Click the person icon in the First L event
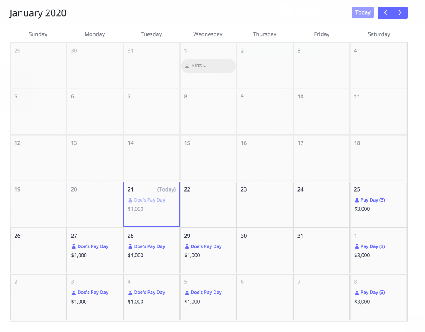The image size is (425, 332). point(187,66)
